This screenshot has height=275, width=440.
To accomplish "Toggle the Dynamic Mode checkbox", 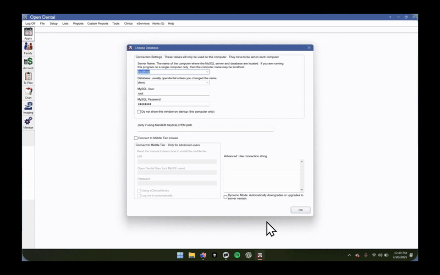I will tap(226, 196).
